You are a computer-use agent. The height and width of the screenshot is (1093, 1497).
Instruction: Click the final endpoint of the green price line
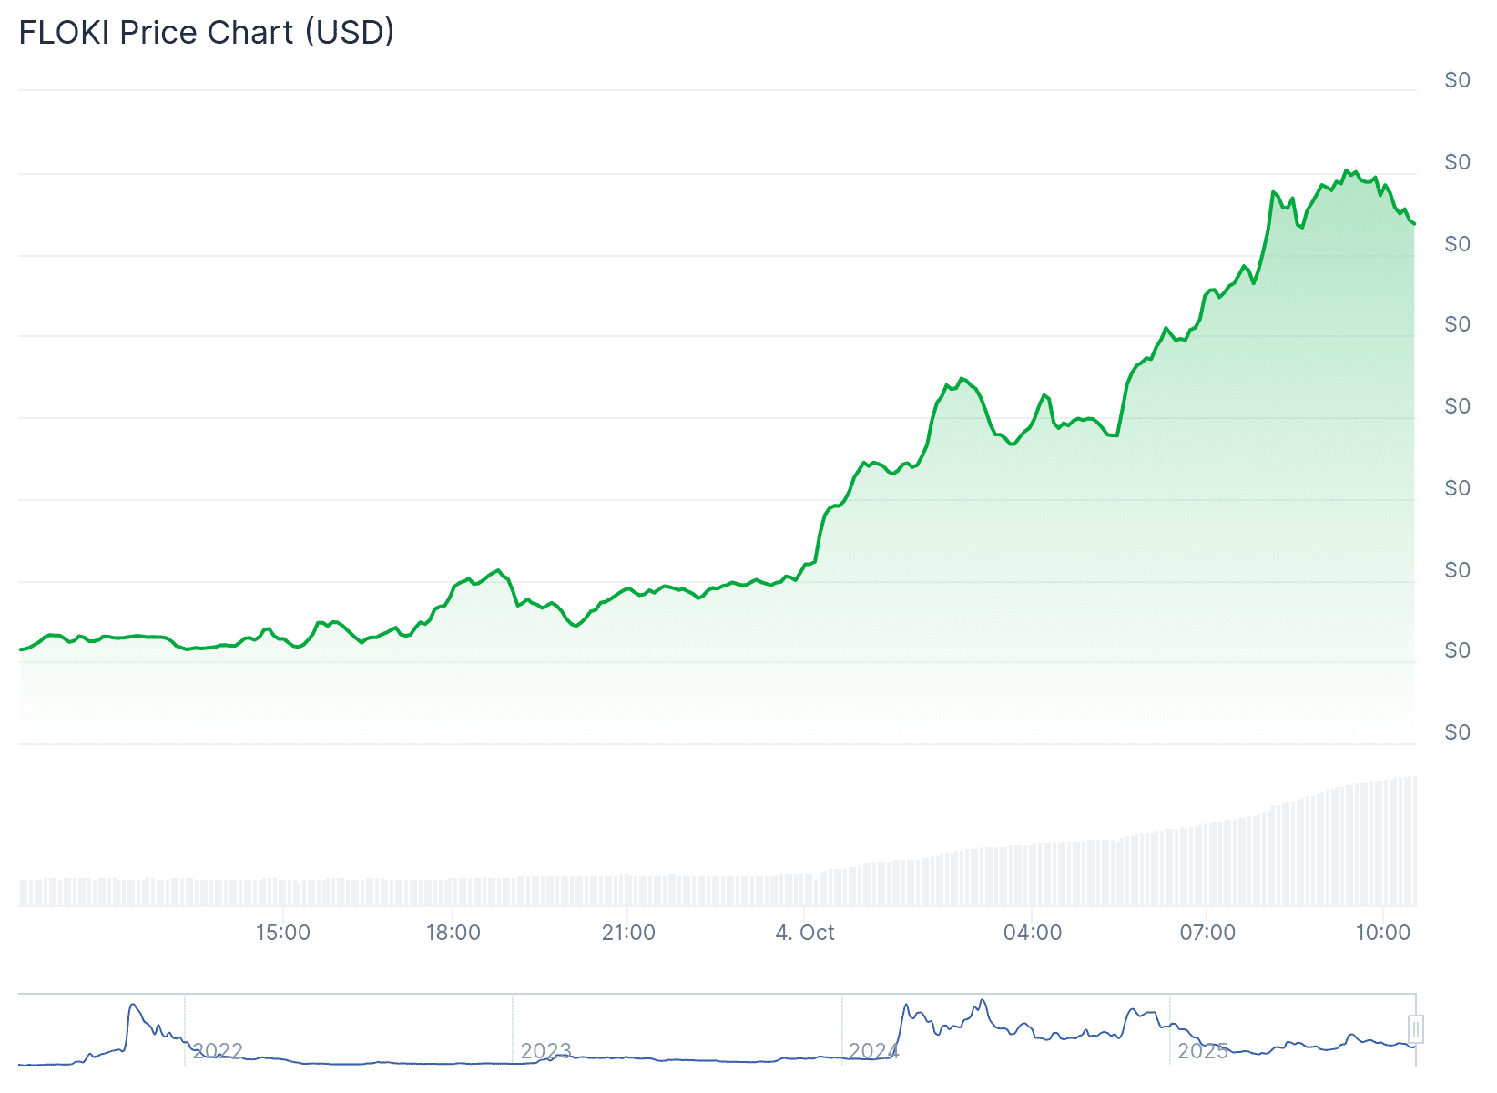[x=1414, y=224]
